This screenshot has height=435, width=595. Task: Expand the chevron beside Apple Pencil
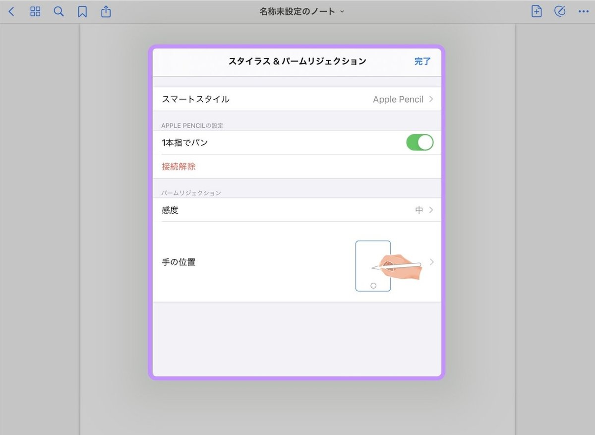[431, 99]
